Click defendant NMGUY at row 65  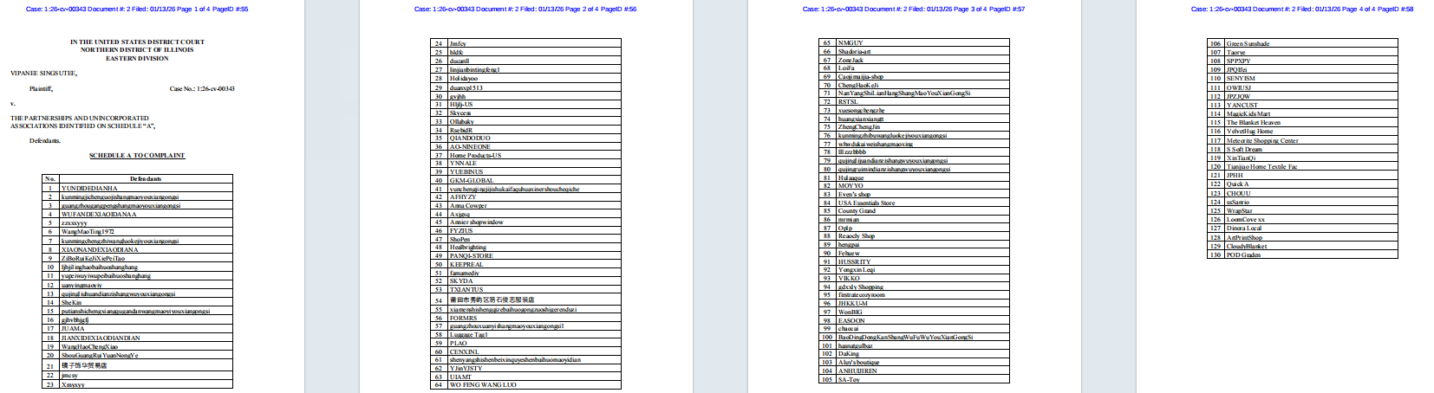coord(851,42)
